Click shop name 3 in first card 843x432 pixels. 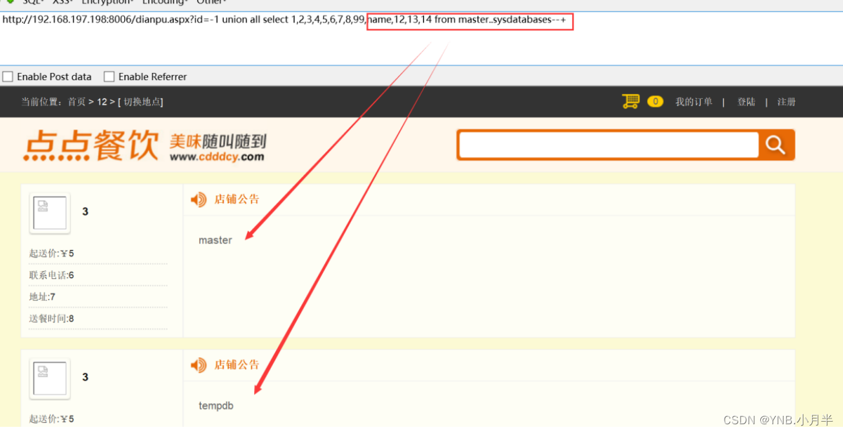(85, 212)
